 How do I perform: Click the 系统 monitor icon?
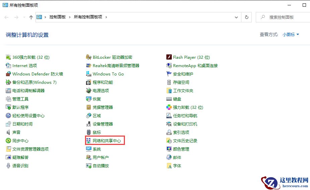tap(89, 149)
